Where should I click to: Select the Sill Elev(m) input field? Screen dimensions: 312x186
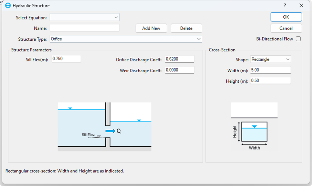(66, 59)
